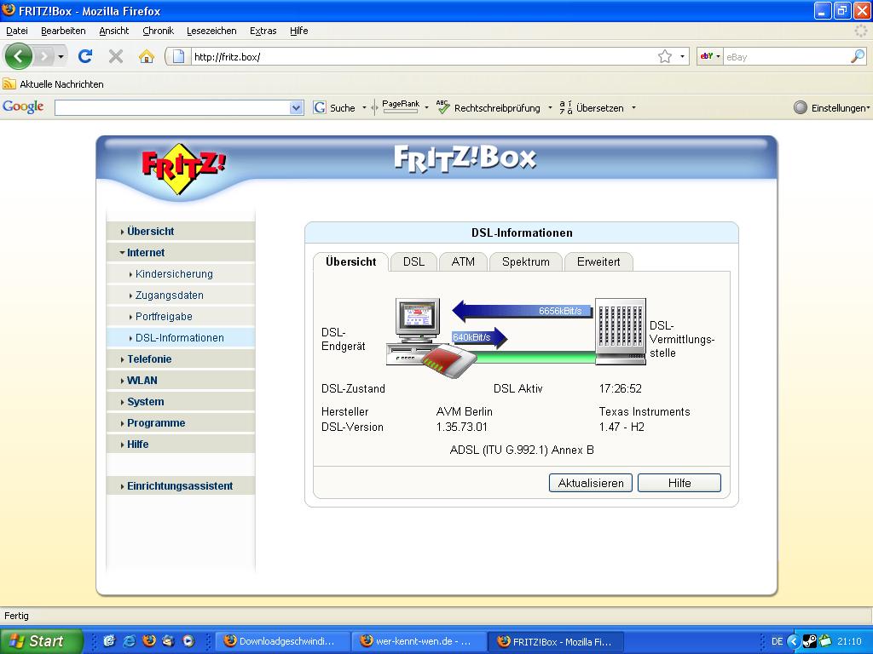Viewport: 873px width, 654px height.
Task: Expand the System sidebar section
Action: [181, 402]
